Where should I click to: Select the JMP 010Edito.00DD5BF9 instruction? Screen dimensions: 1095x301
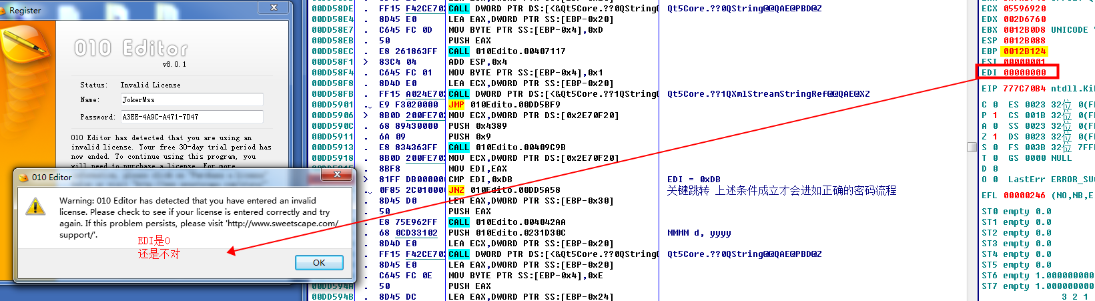(x=504, y=105)
